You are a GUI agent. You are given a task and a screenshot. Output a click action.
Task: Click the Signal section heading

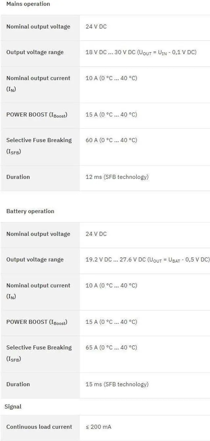click(x=13, y=407)
